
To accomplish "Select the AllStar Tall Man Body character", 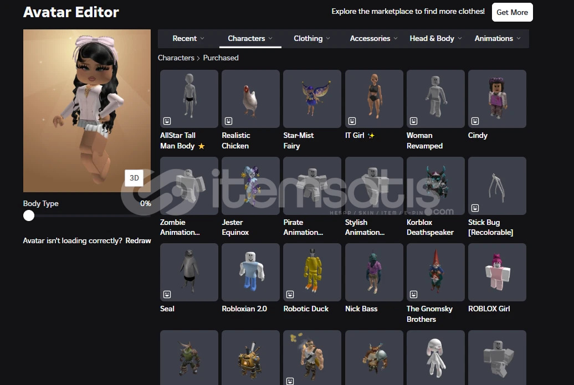I will pyautogui.click(x=189, y=99).
